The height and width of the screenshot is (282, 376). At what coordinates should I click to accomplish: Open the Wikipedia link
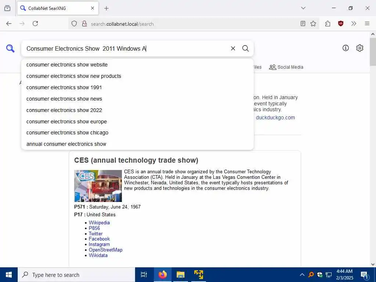click(x=99, y=223)
